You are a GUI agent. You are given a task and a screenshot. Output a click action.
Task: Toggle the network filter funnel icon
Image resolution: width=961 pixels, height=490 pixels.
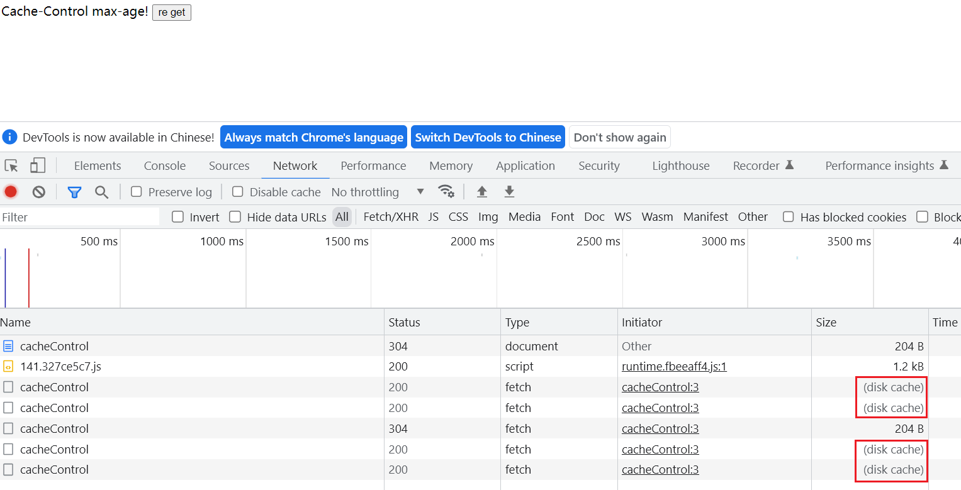[74, 192]
